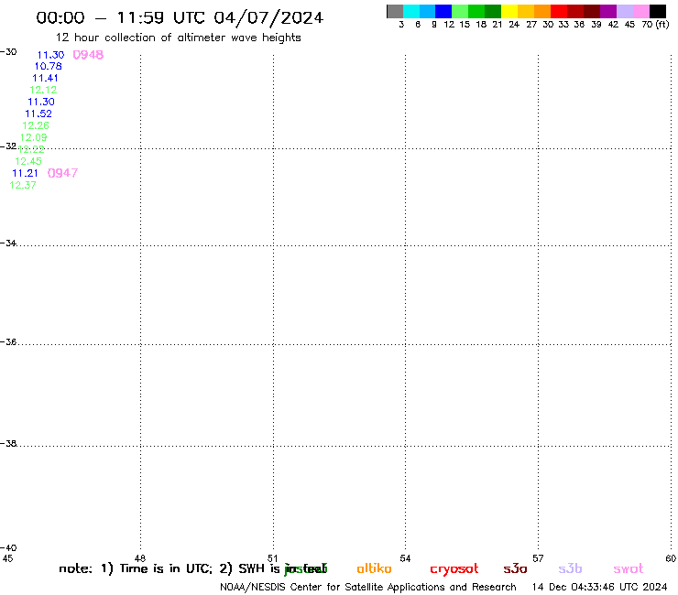Click the -36 latitude axis label
The width and height of the screenshot is (678, 595).
8,341
